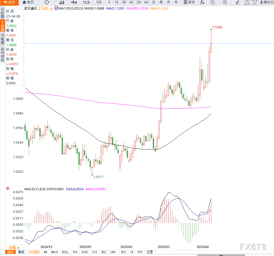Viewport: 274px width, 256px height.
Task: Apply the MACD indicator
Action: click(x=54, y=252)
